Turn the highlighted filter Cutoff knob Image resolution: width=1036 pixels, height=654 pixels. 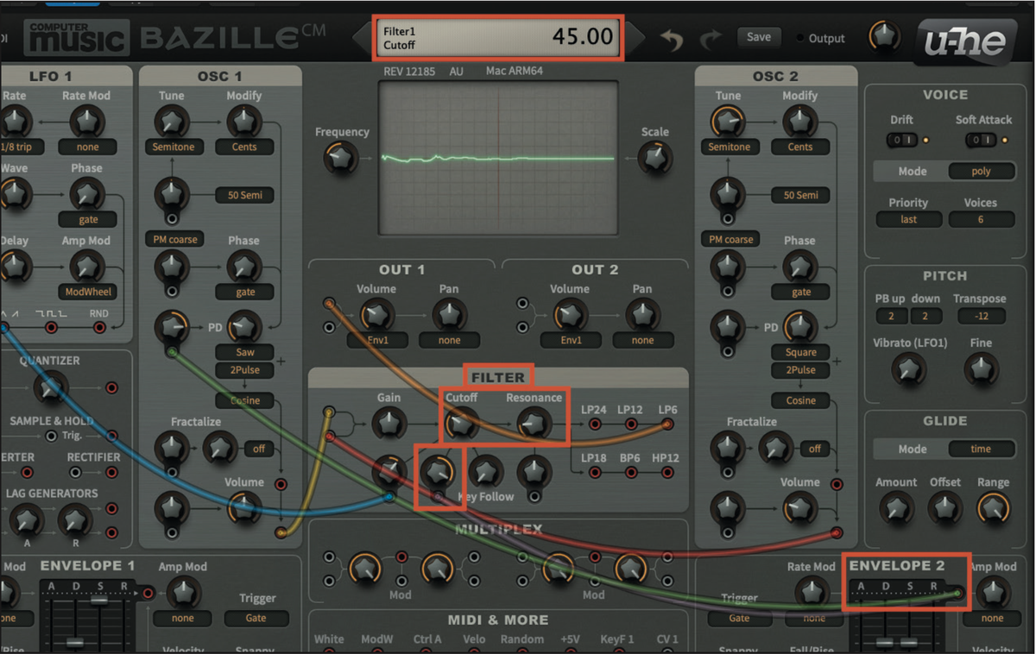[461, 423]
